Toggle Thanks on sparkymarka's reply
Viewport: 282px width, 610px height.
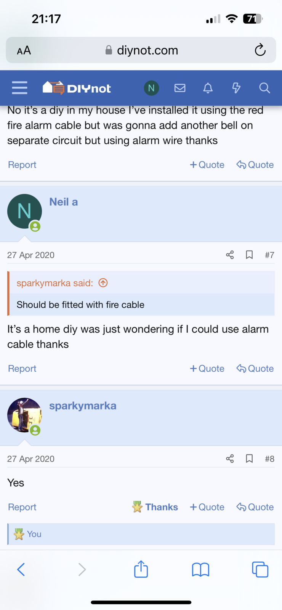click(155, 507)
